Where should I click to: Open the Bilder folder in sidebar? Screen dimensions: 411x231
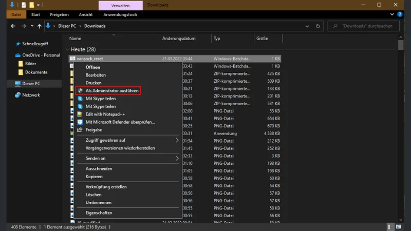click(30, 64)
